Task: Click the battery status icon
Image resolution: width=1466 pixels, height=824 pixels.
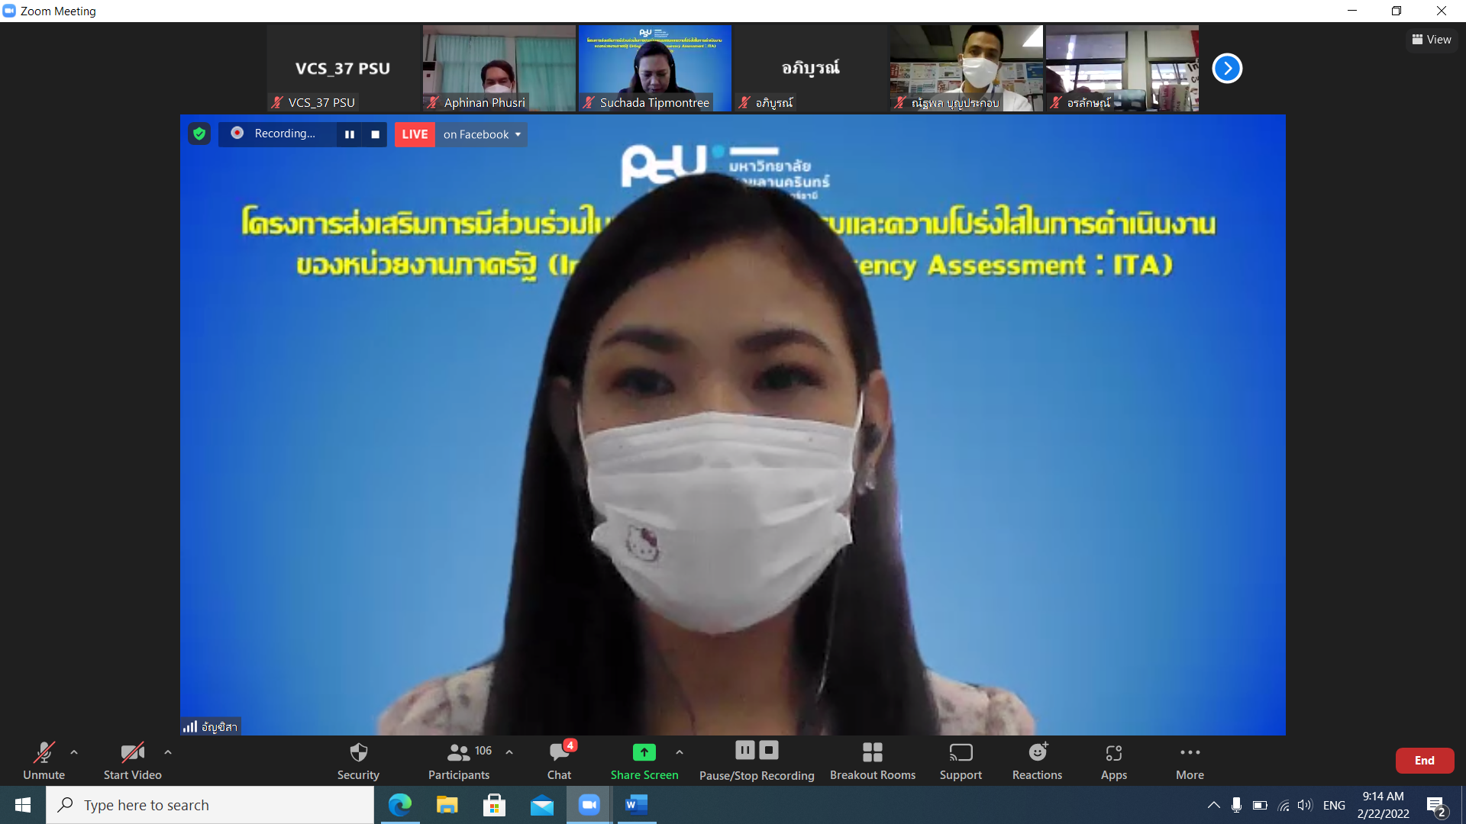Action: pos(1260,805)
